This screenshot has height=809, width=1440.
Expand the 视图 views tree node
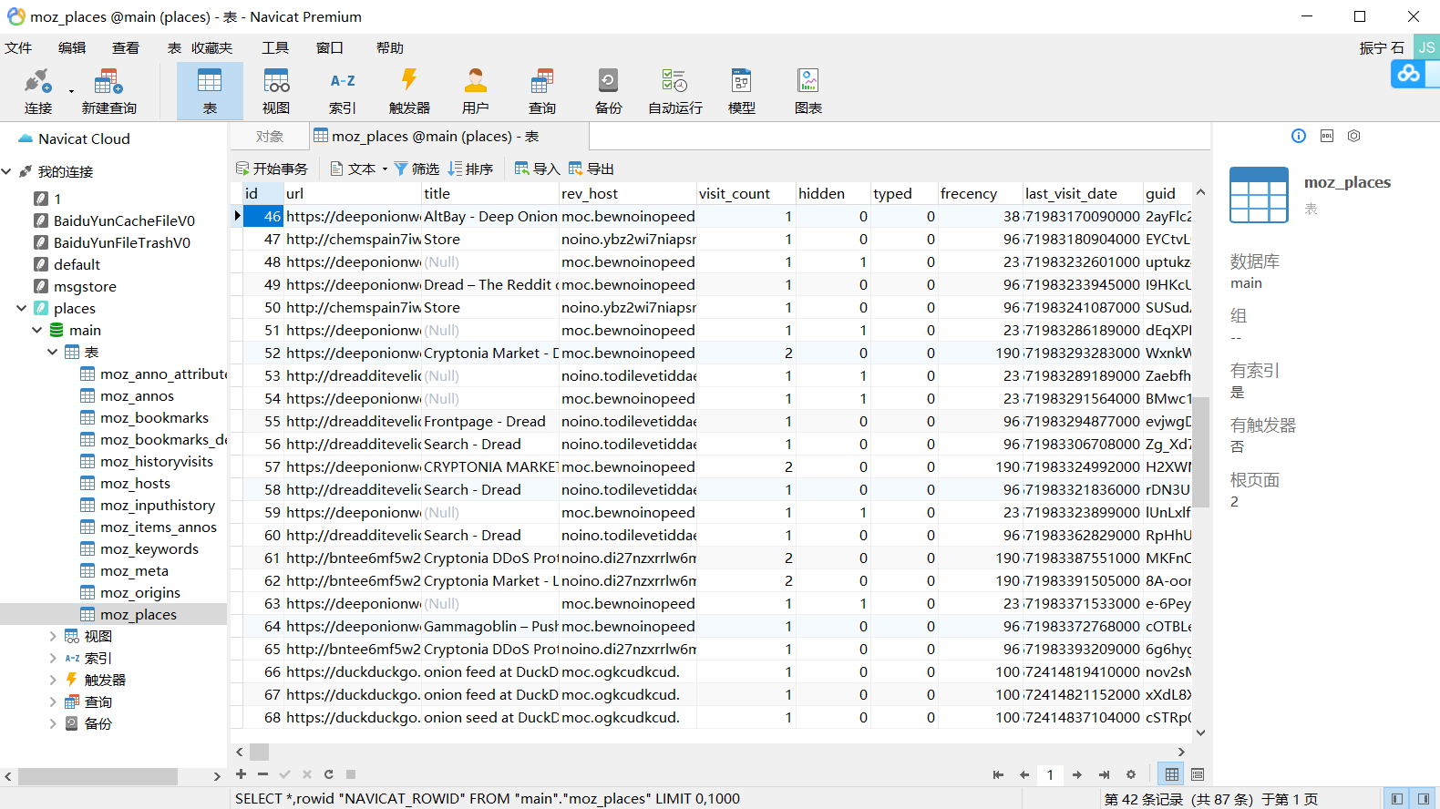pos(52,636)
